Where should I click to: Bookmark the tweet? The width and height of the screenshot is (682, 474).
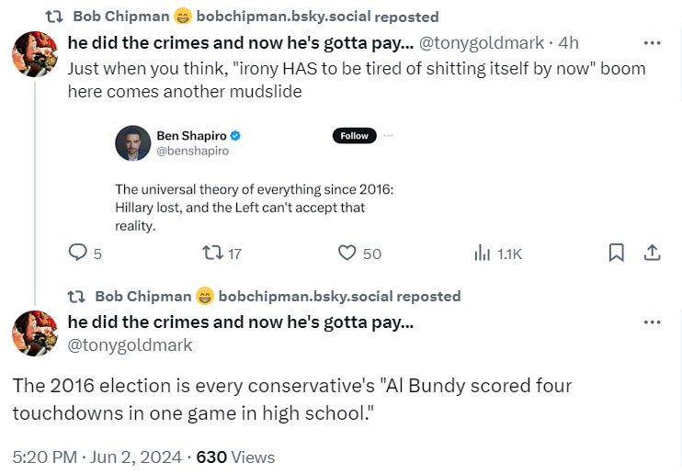click(x=617, y=253)
